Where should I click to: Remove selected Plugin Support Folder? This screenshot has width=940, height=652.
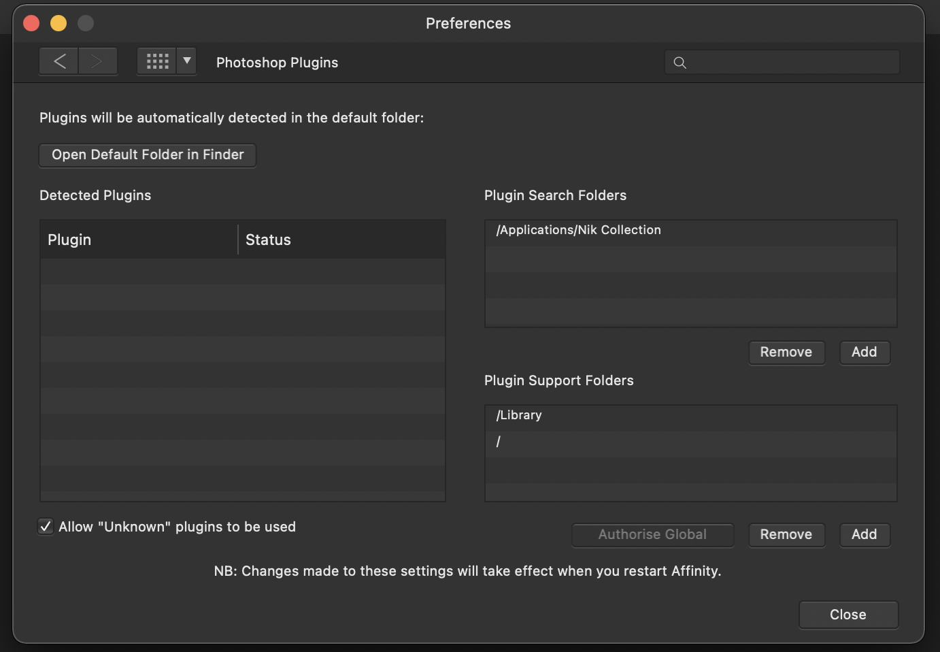(x=786, y=534)
